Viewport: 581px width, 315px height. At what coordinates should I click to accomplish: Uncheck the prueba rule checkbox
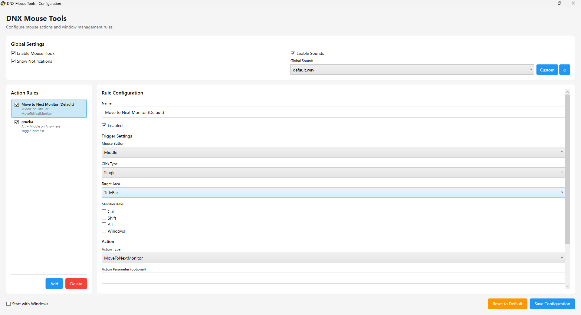pyautogui.click(x=17, y=122)
